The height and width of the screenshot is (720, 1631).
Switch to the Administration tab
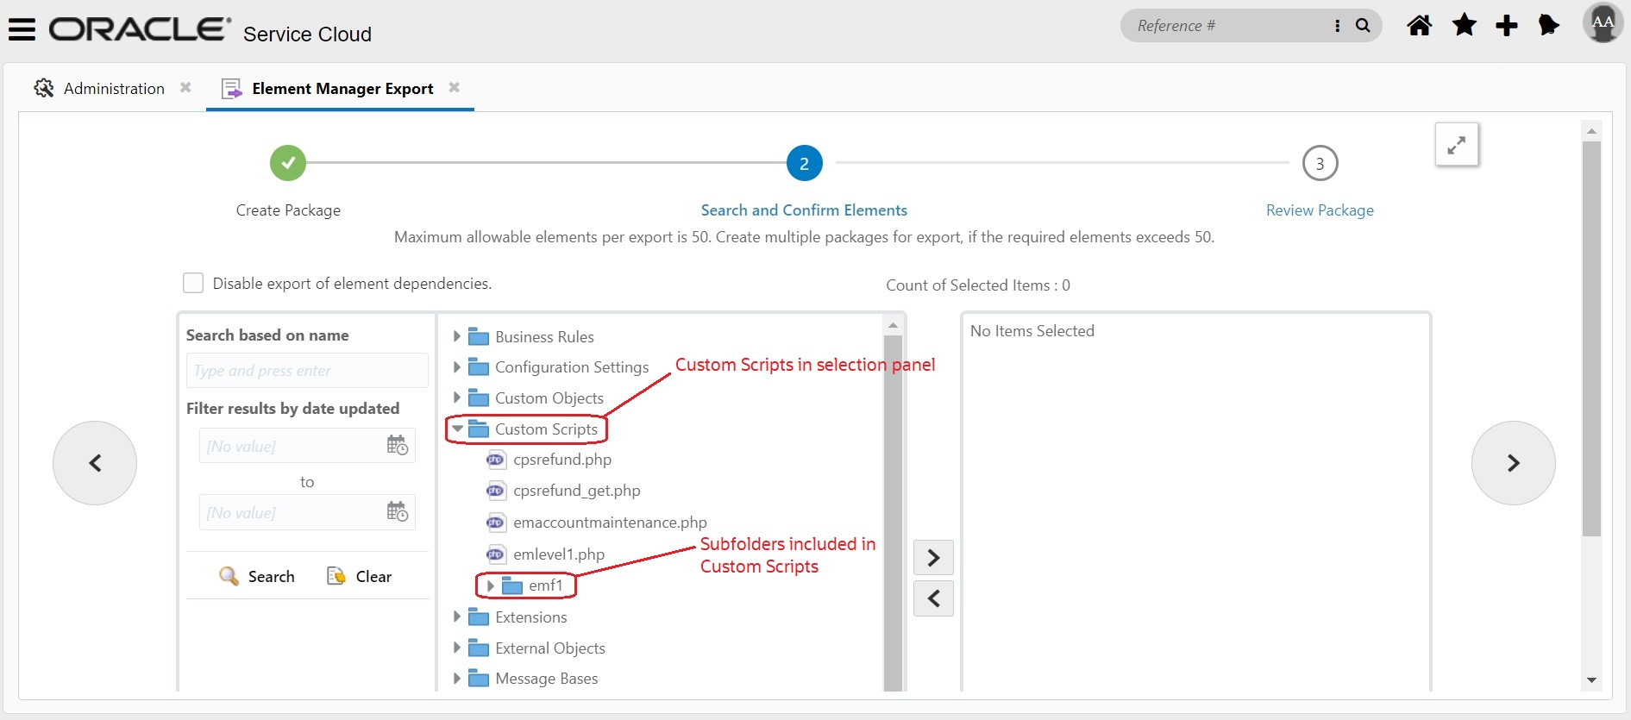point(113,89)
